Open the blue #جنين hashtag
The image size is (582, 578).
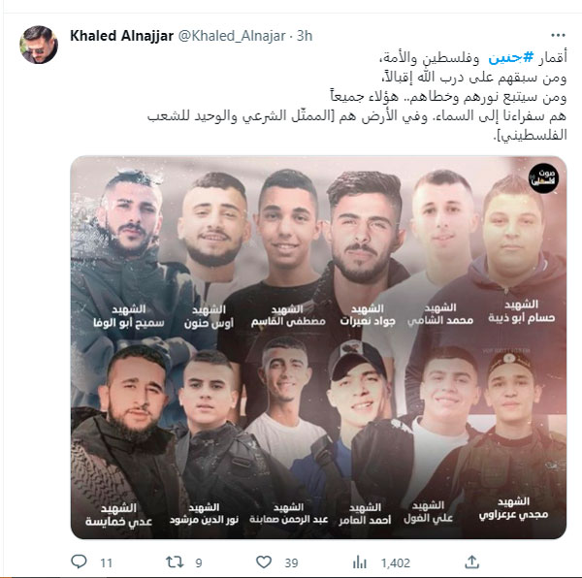point(511,58)
